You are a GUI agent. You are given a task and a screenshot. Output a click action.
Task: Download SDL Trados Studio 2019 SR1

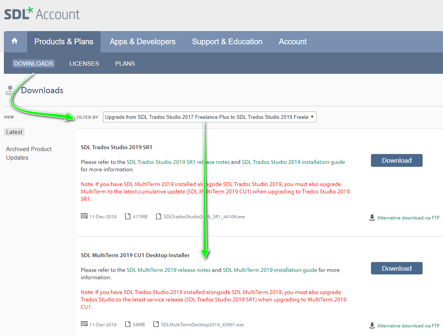[397, 160]
